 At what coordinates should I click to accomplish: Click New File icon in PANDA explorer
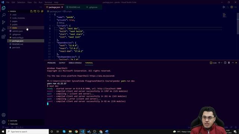31,11
